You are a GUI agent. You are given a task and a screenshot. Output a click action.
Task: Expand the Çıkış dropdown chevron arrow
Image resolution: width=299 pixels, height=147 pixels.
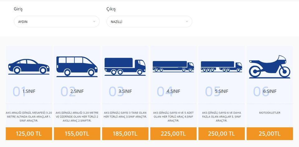coord(187,21)
